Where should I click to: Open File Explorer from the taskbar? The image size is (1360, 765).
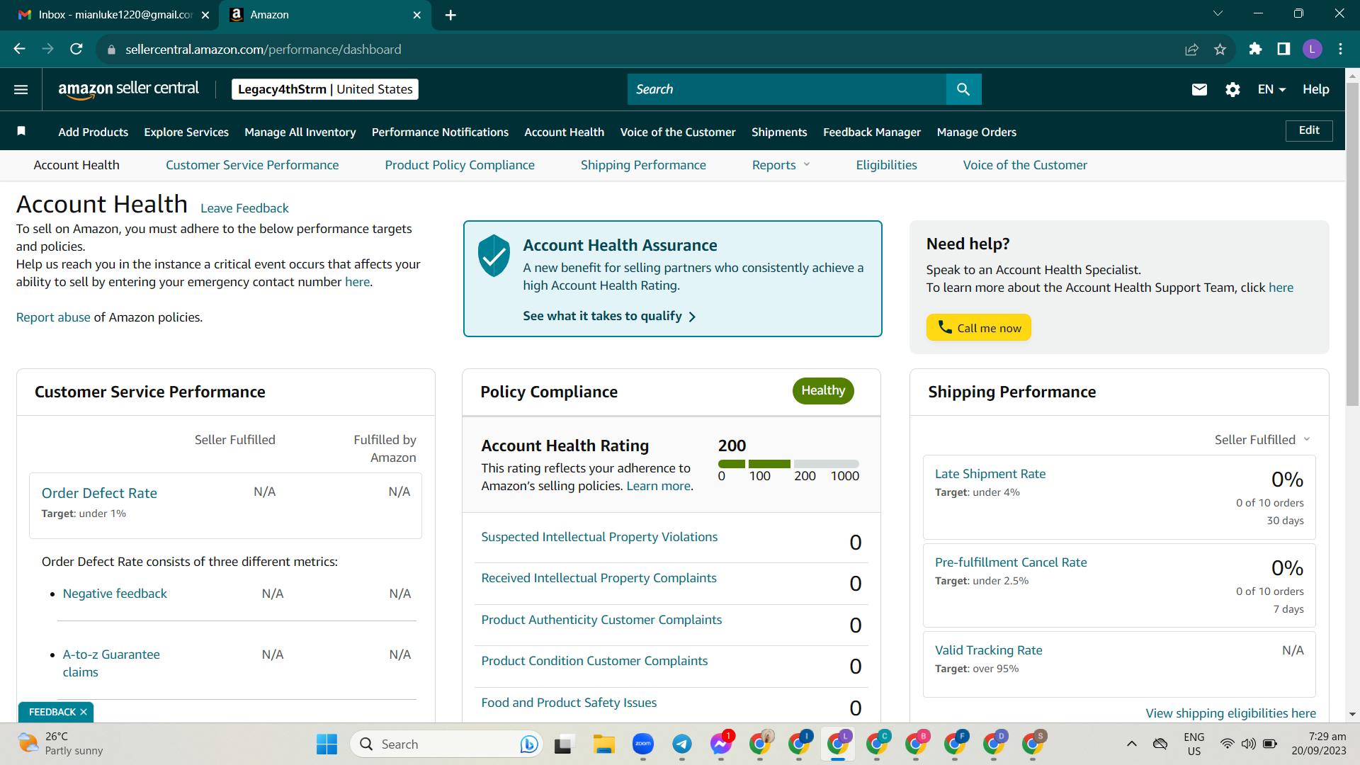603,744
